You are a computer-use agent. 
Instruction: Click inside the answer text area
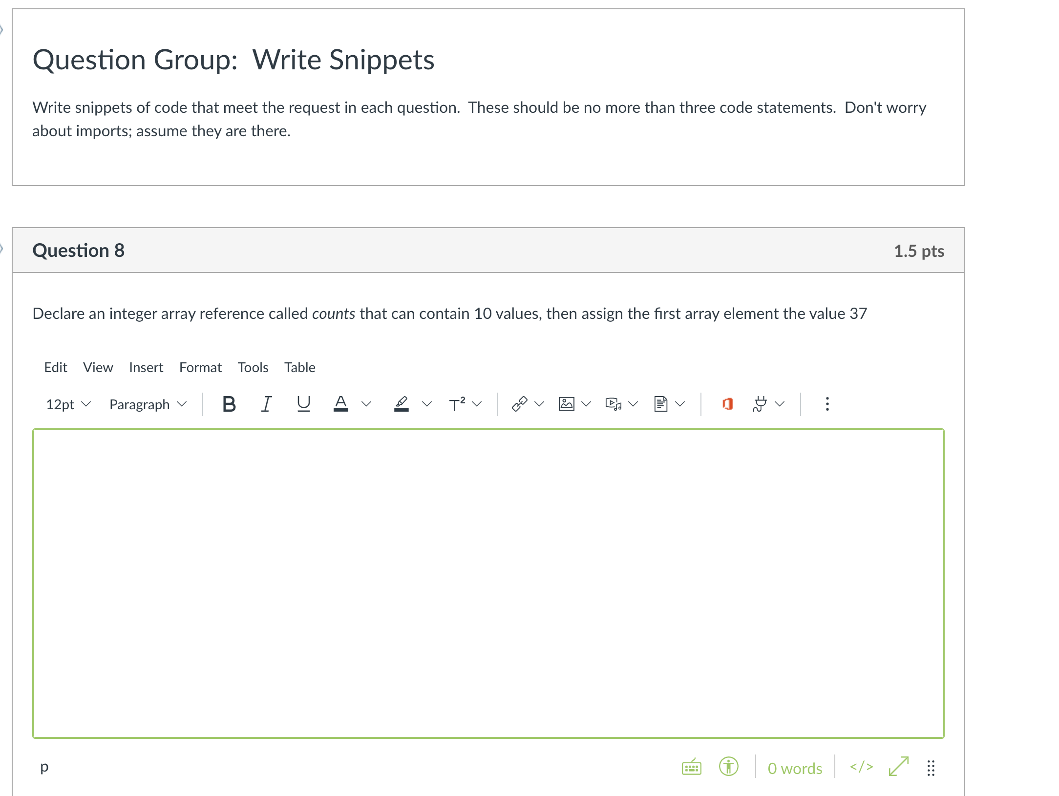pos(488,584)
